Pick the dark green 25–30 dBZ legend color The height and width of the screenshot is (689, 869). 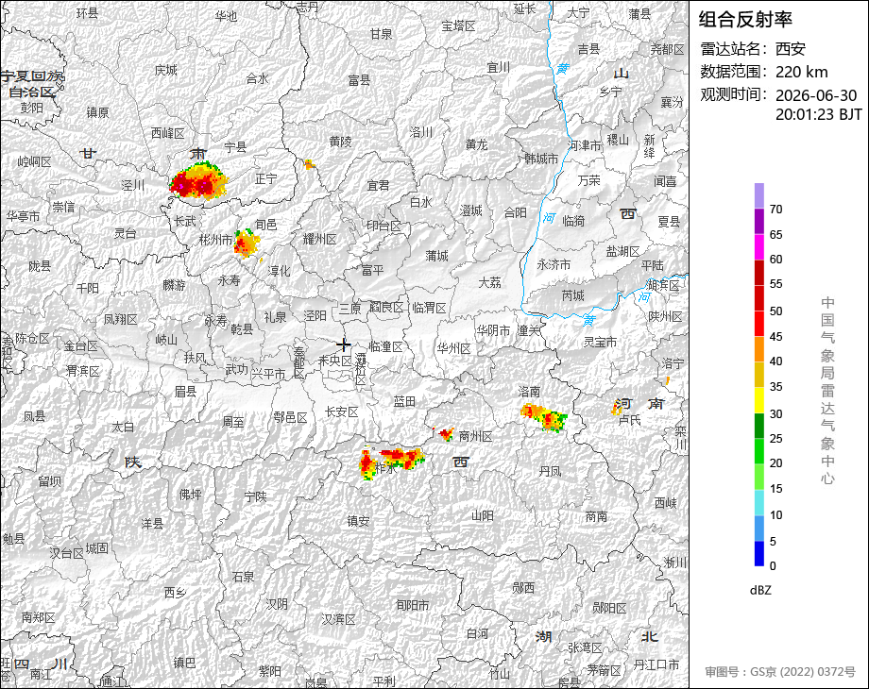point(759,426)
